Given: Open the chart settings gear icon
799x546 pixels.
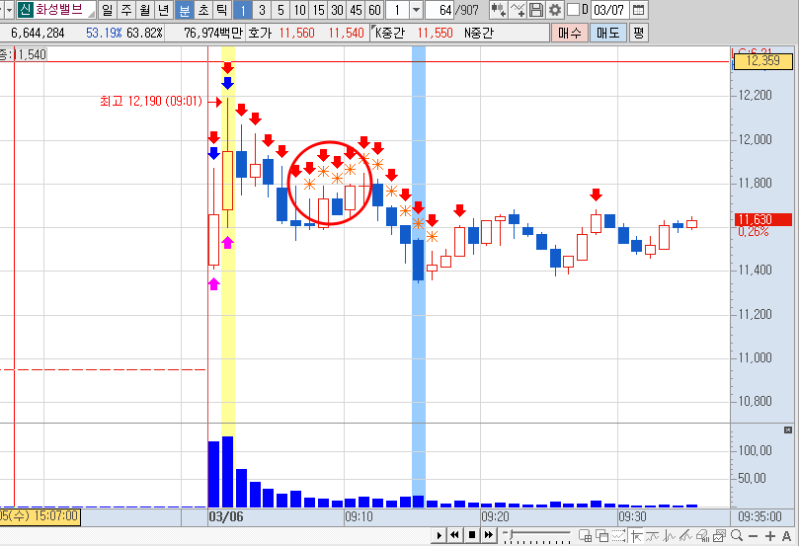Looking at the screenshot, I should [555, 10].
